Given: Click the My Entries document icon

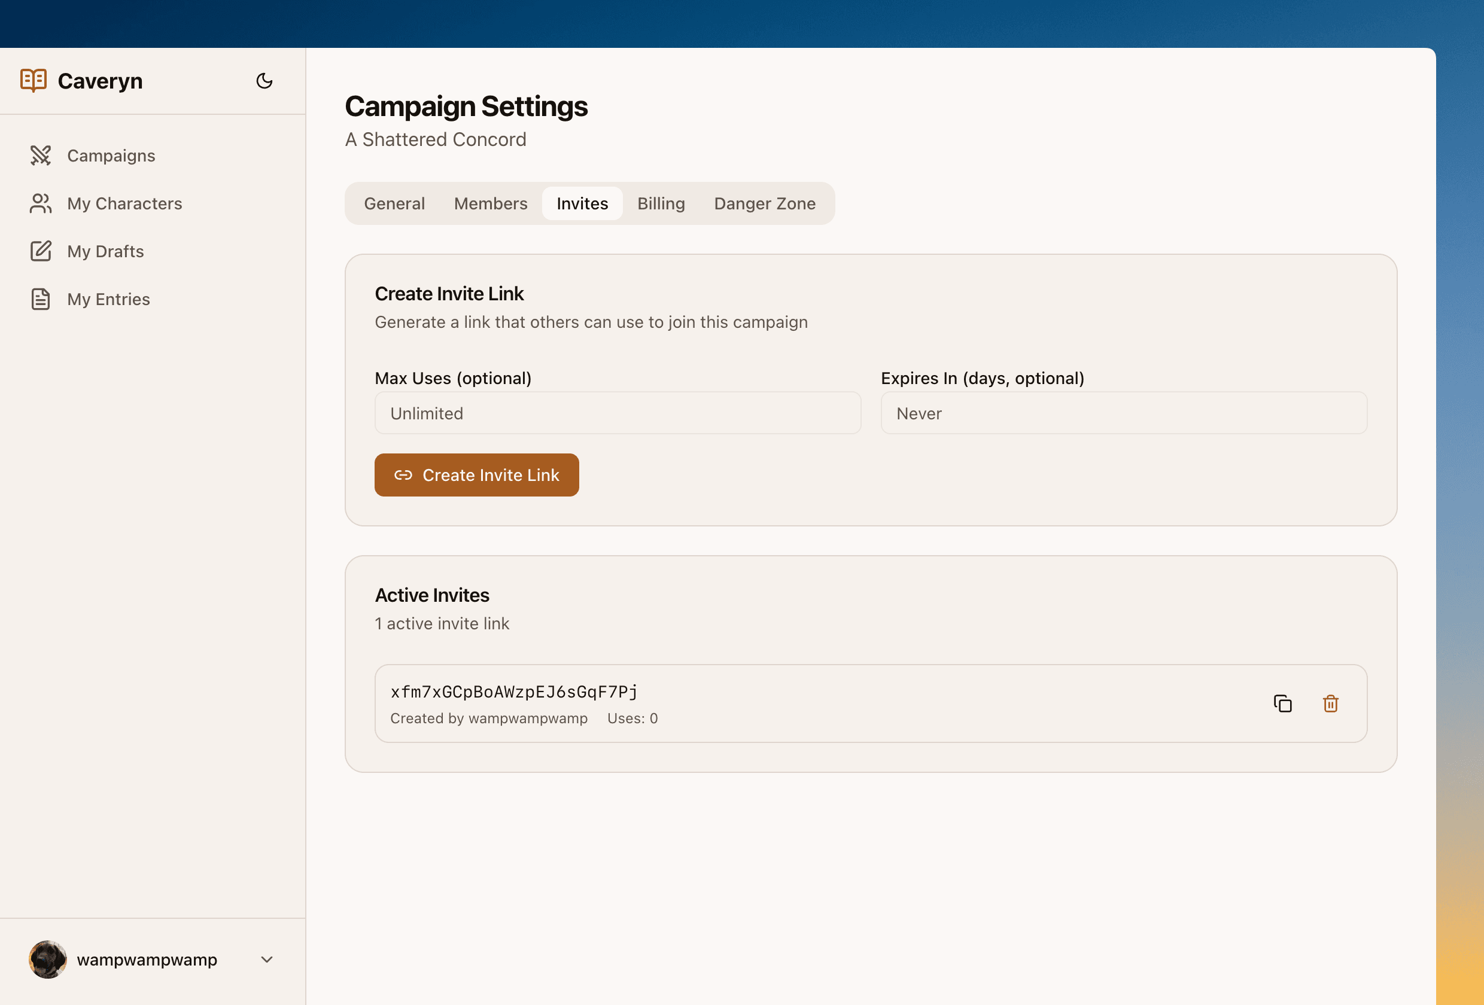Looking at the screenshot, I should (x=41, y=298).
